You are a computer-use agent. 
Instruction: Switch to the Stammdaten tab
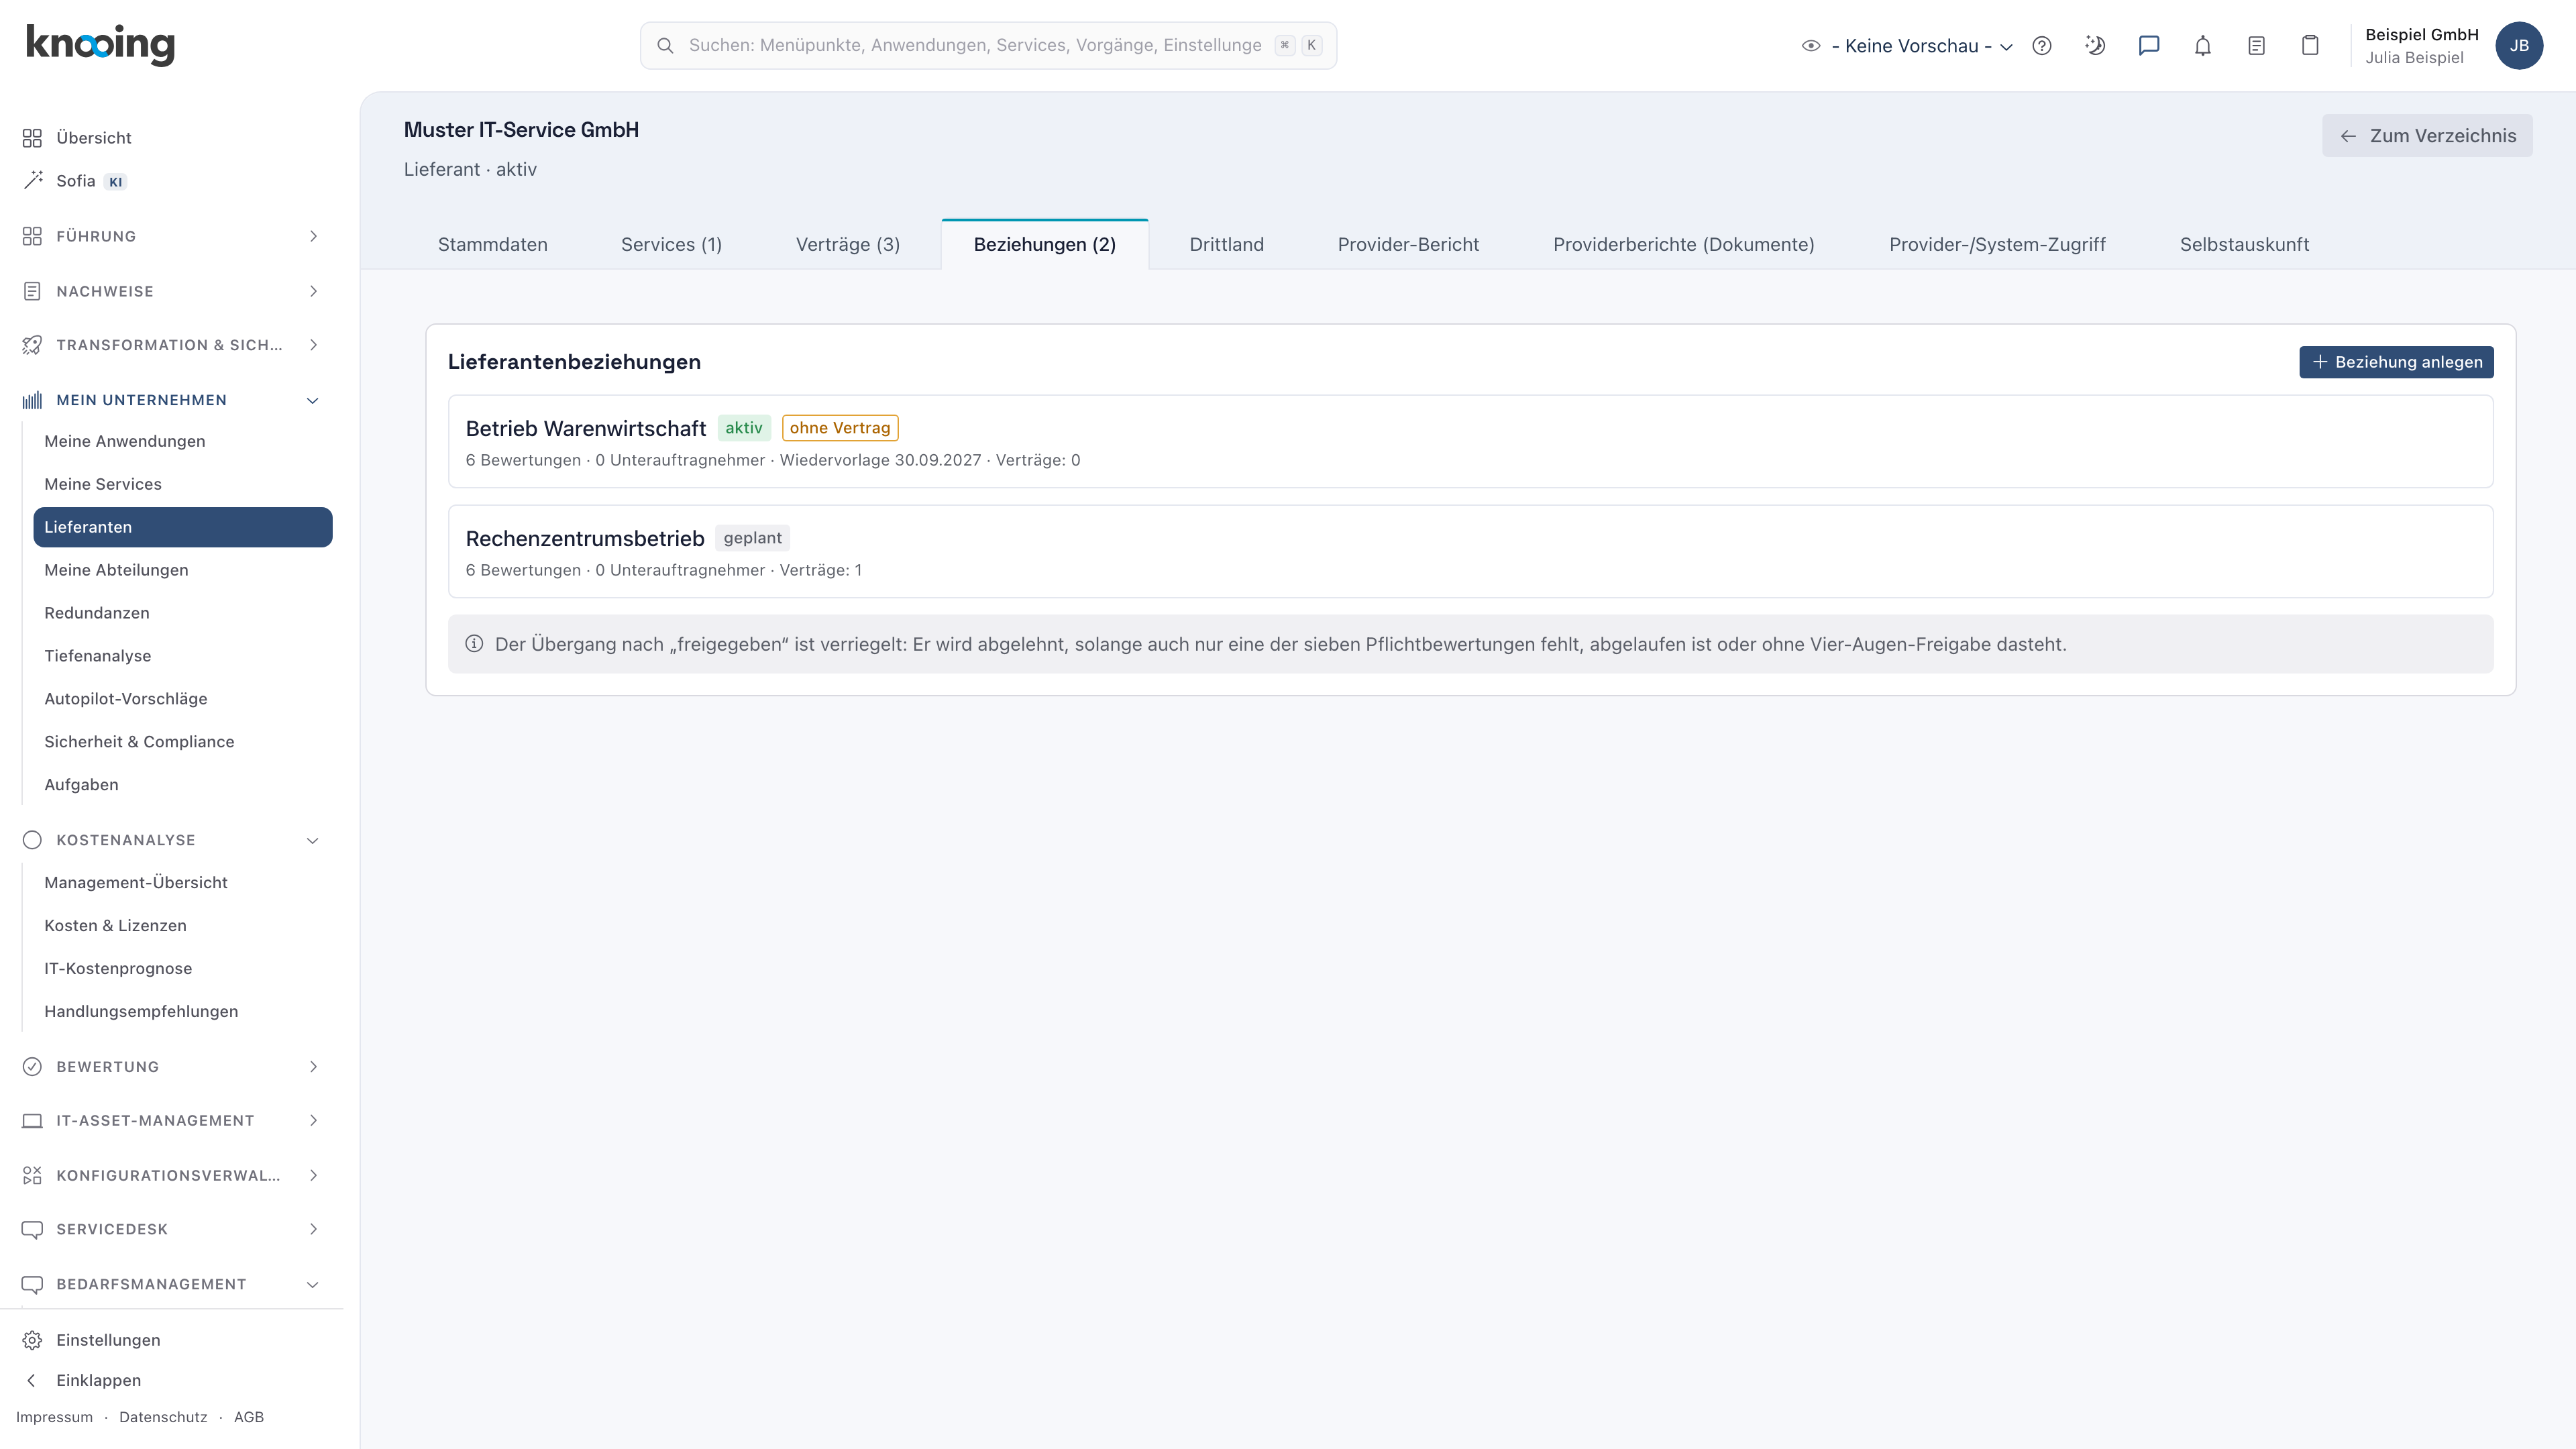pyautogui.click(x=493, y=245)
